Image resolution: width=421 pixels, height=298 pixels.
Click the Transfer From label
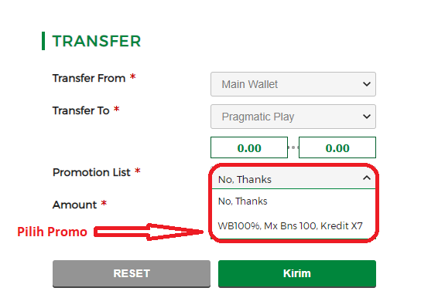[x=89, y=78]
